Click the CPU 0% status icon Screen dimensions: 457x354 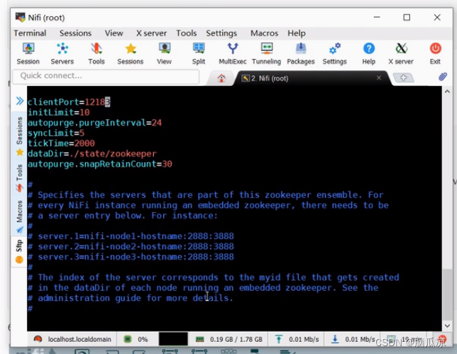128,339
